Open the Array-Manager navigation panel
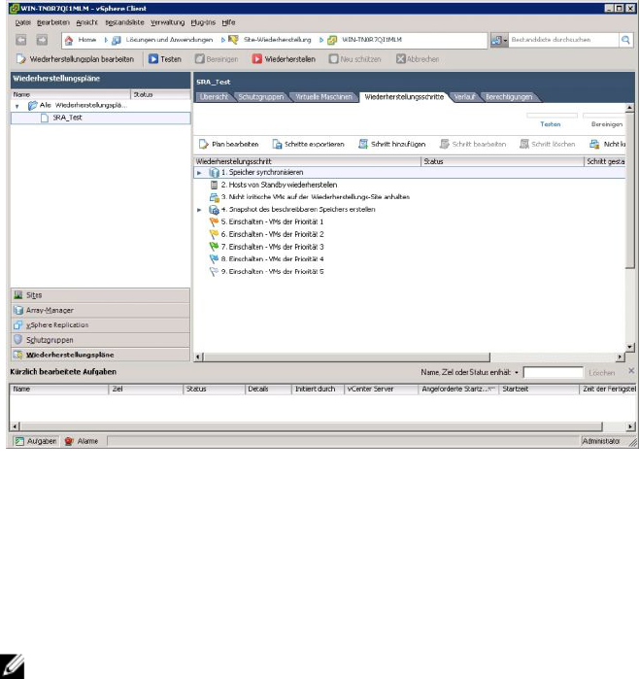The height and width of the screenshot is (679, 639). point(100,311)
